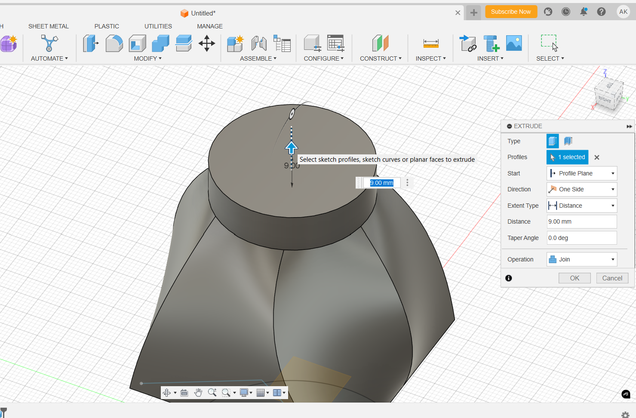This screenshot has height=418, width=636.
Task: Select the Press Pull tool
Action: [x=90, y=43]
